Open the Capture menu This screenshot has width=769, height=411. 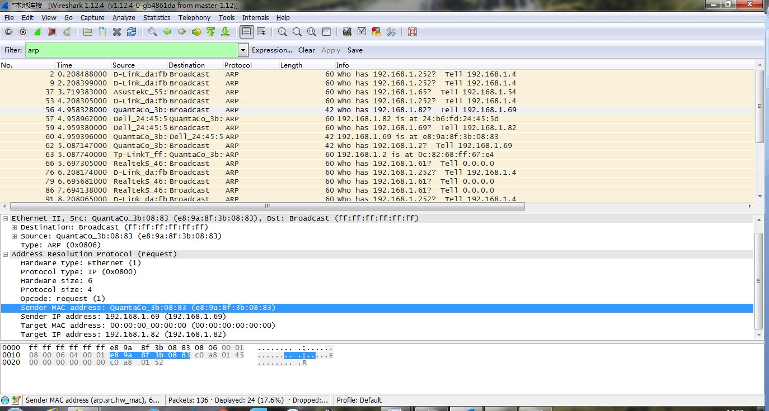pos(92,17)
